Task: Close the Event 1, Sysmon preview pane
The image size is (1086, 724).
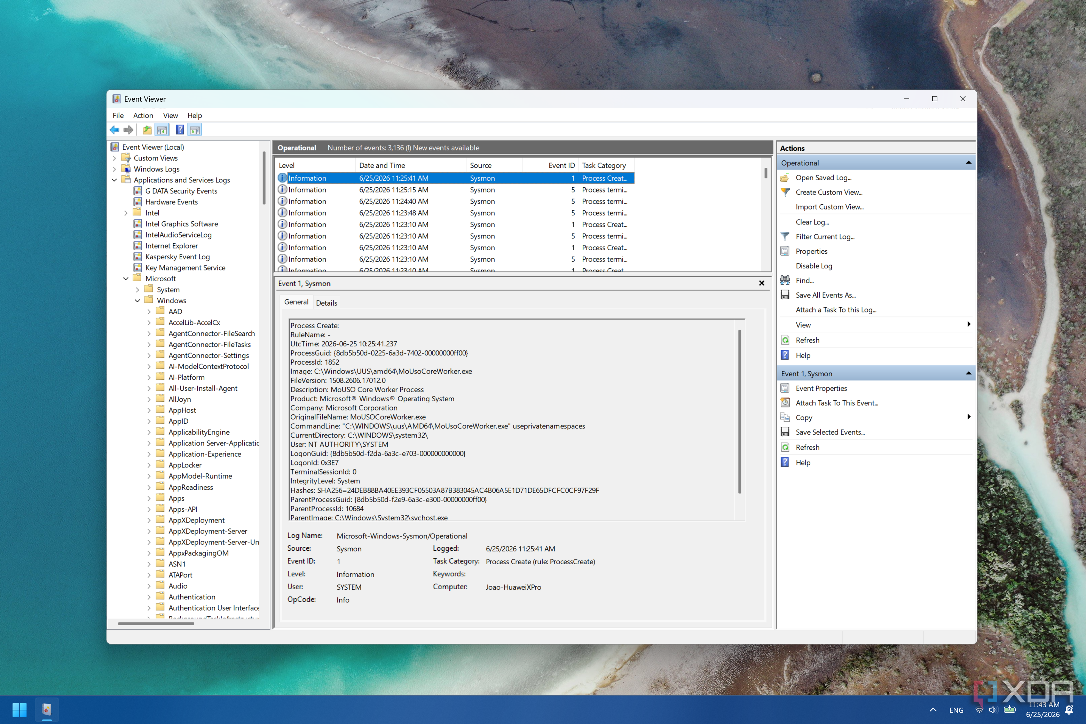Action: pyautogui.click(x=762, y=283)
